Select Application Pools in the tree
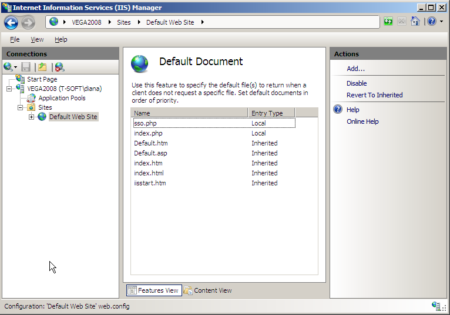This screenshot has height=315, width=450. (62, 99)
